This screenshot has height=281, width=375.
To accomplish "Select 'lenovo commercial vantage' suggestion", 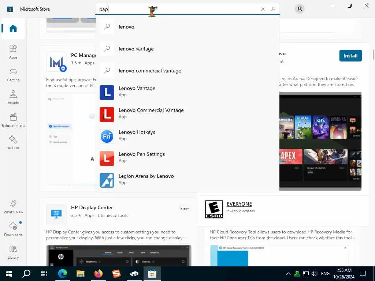I will coord(187,71).
